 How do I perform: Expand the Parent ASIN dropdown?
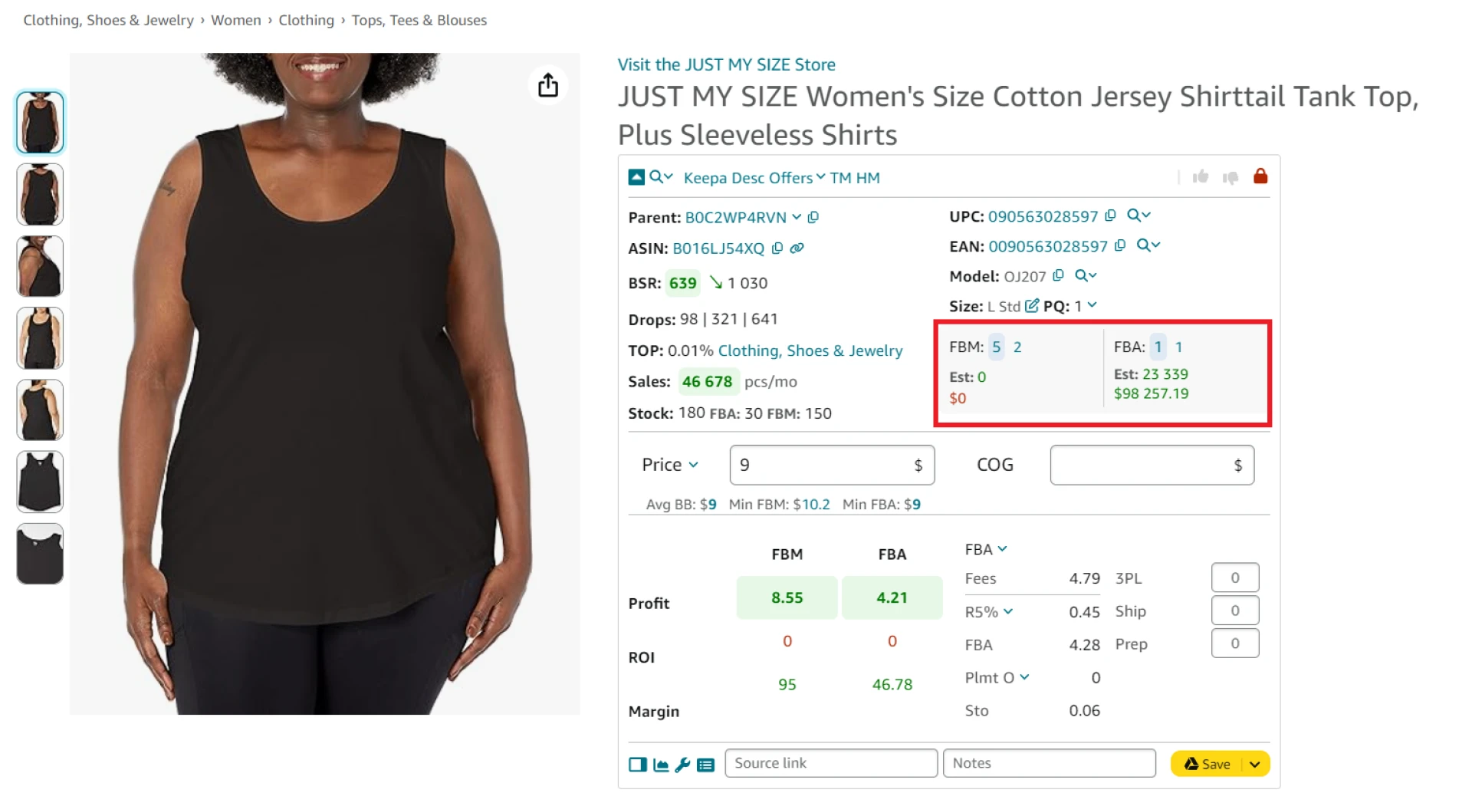[x=796, y=217]
